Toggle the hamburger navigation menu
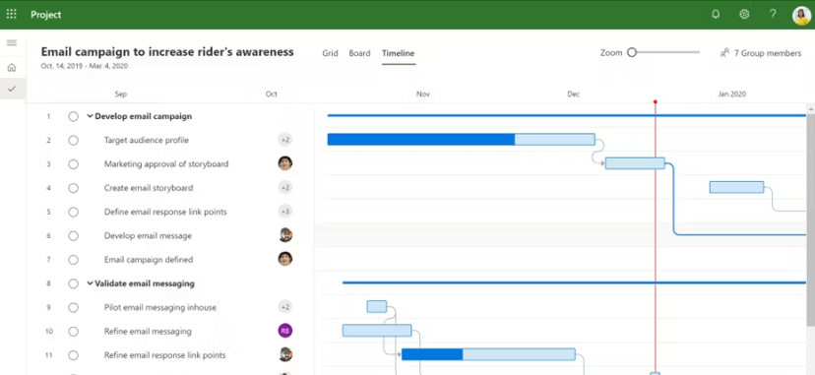Viewport: 815px width, 375px height. (12, 42)
